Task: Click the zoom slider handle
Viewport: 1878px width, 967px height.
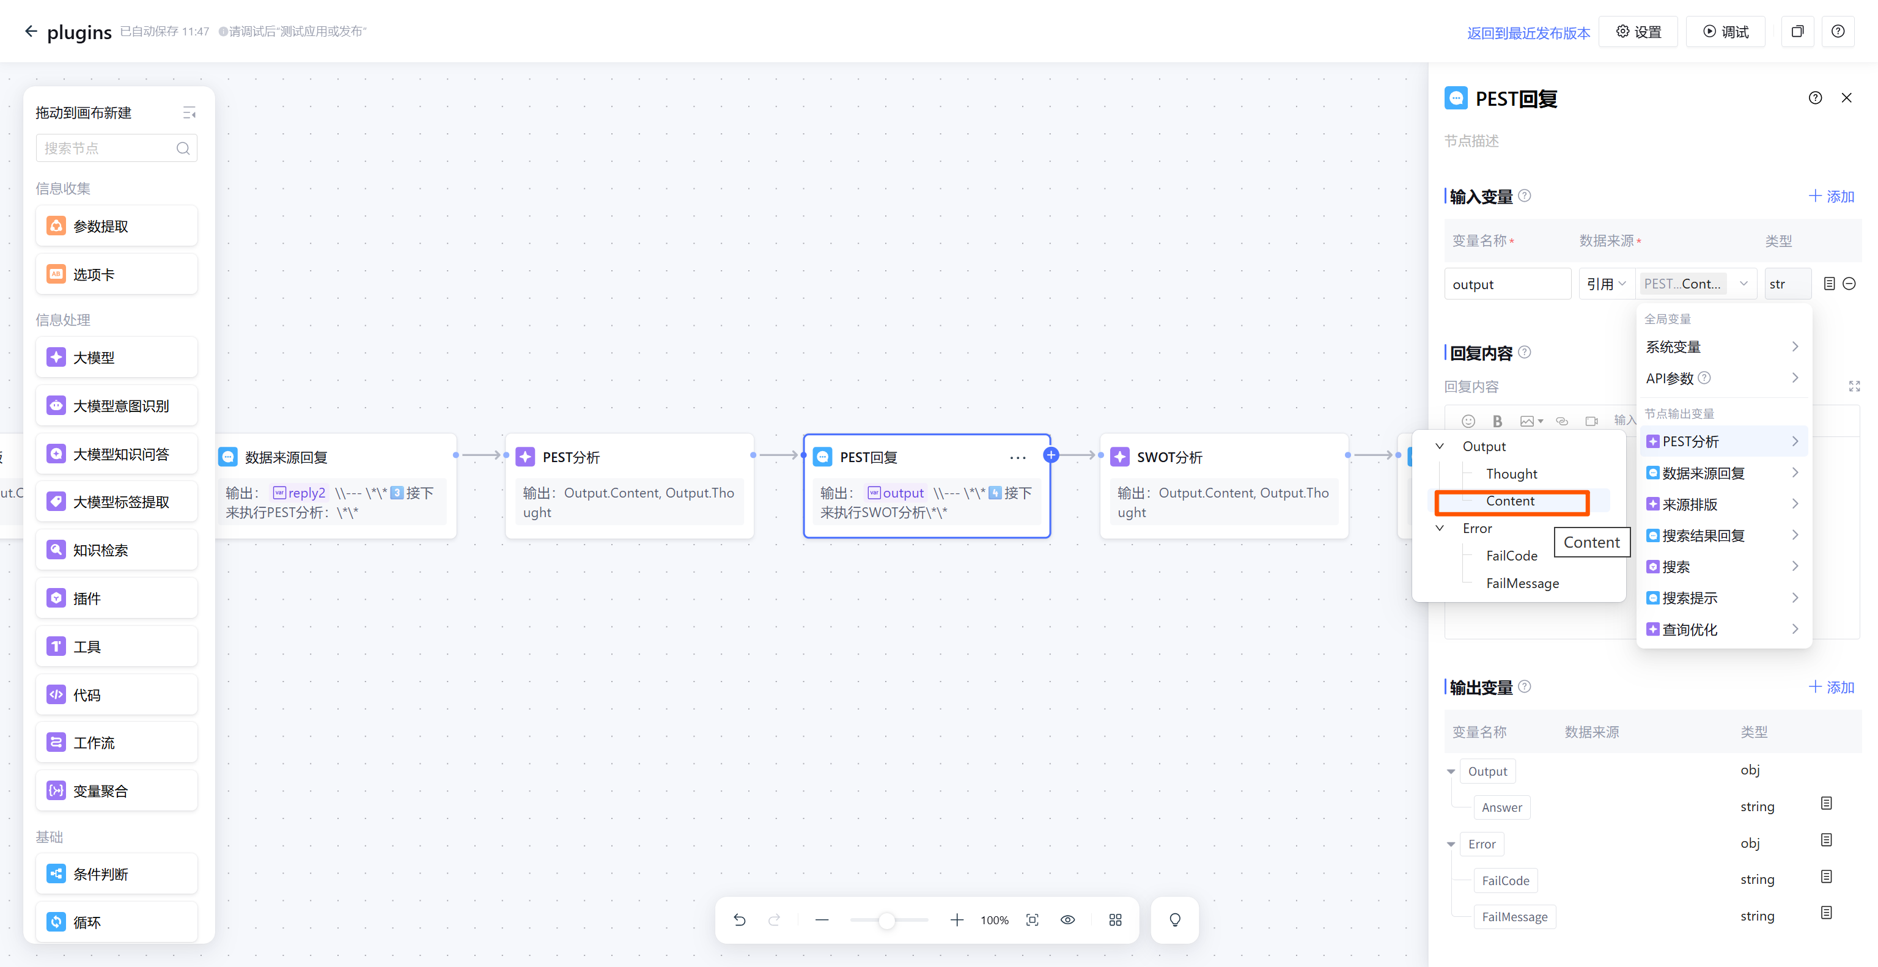Action: click(x=886, y=921)
